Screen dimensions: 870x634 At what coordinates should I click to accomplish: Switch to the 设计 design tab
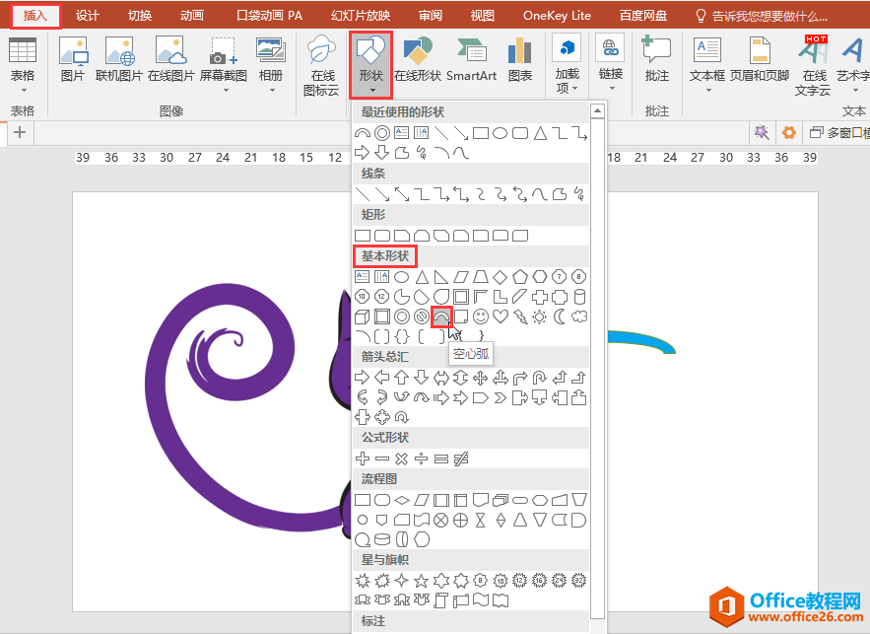[x=88, y=16]
